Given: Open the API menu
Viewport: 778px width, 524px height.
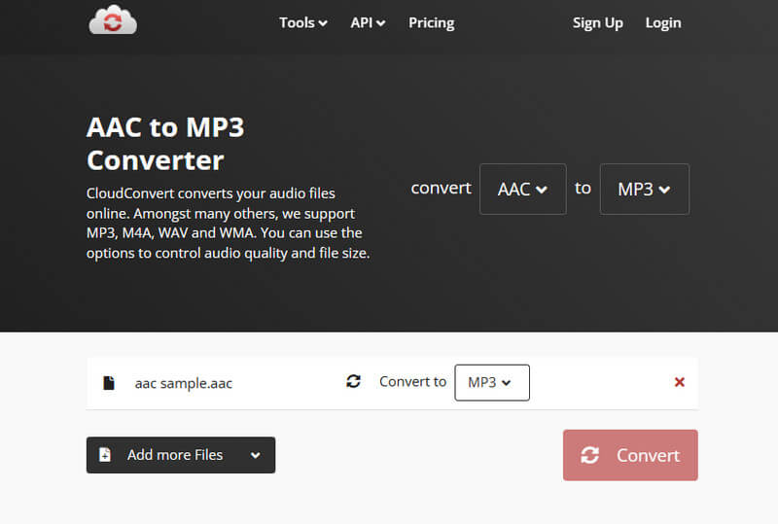Looking at the screenshot, I should pyautogui.click(x=368, y=22).
